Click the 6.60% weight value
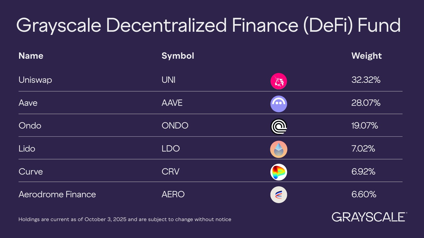Viewport: 424px width, 238px height. [x=364, y=194]
